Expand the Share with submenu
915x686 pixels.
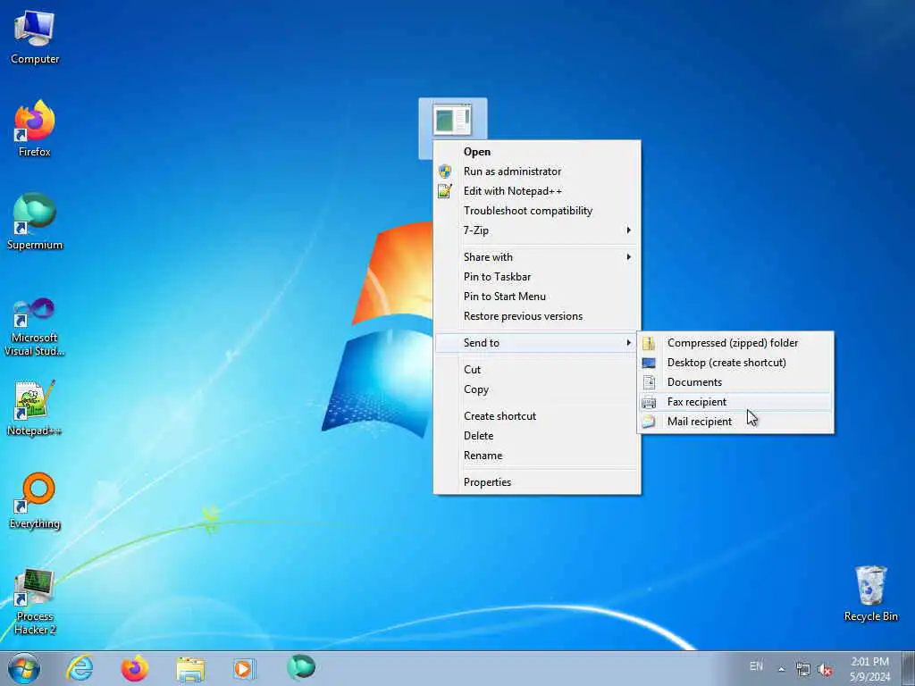click(537, 257)
